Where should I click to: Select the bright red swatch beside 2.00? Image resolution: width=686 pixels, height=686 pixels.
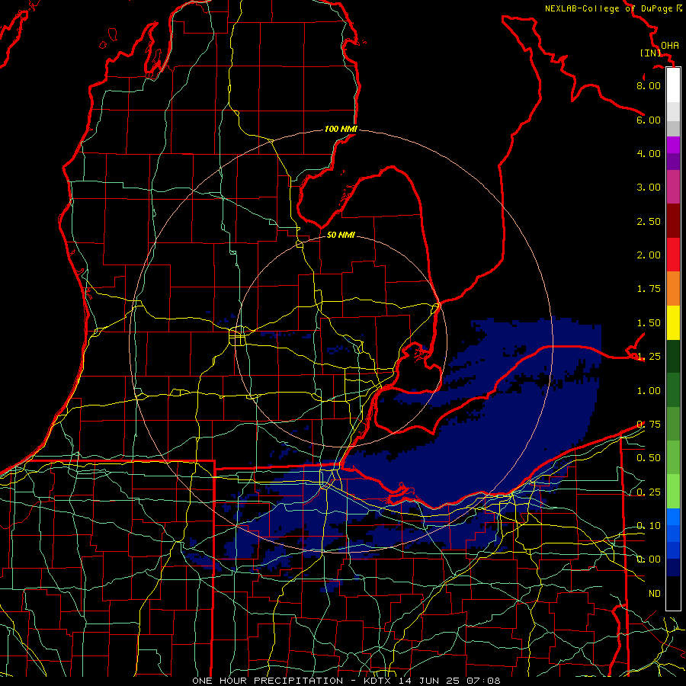673,255
